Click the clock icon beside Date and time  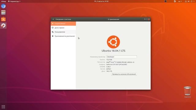point(53,28)
